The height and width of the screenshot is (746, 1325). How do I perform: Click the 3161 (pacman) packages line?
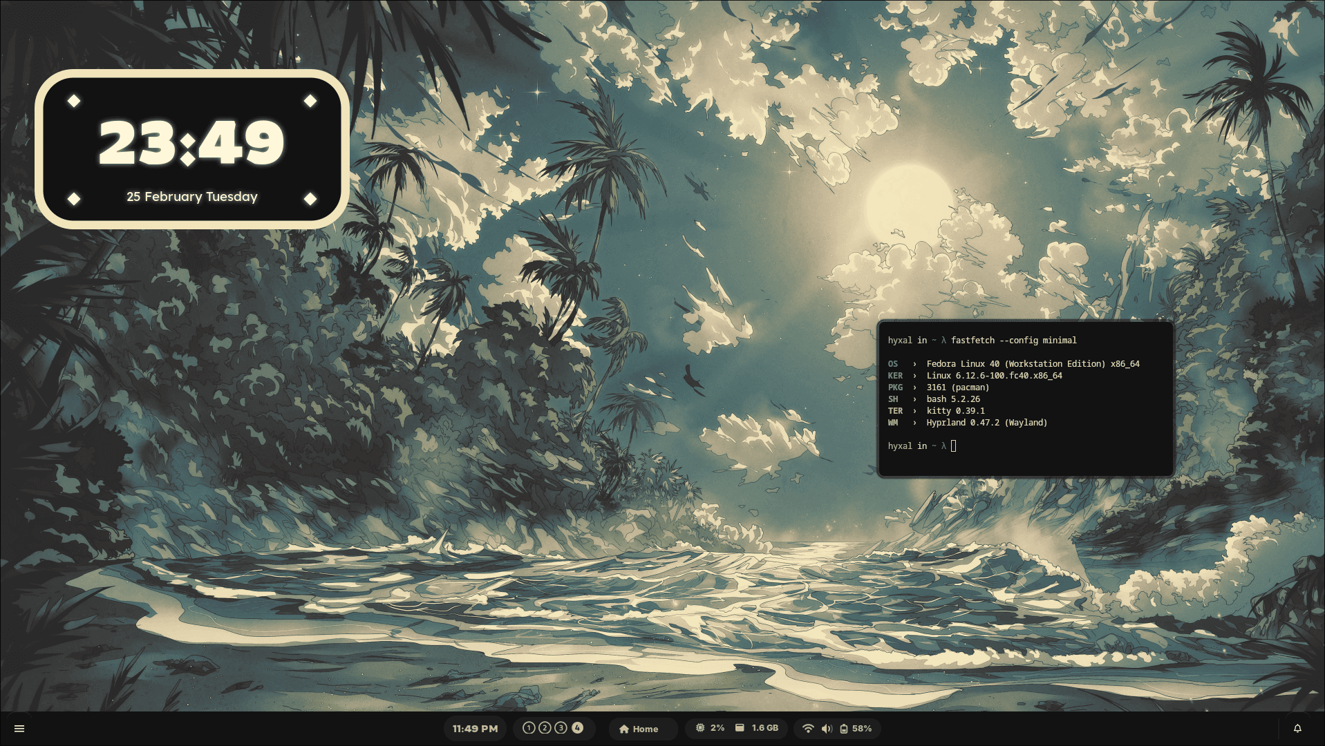tap(939, 388)
